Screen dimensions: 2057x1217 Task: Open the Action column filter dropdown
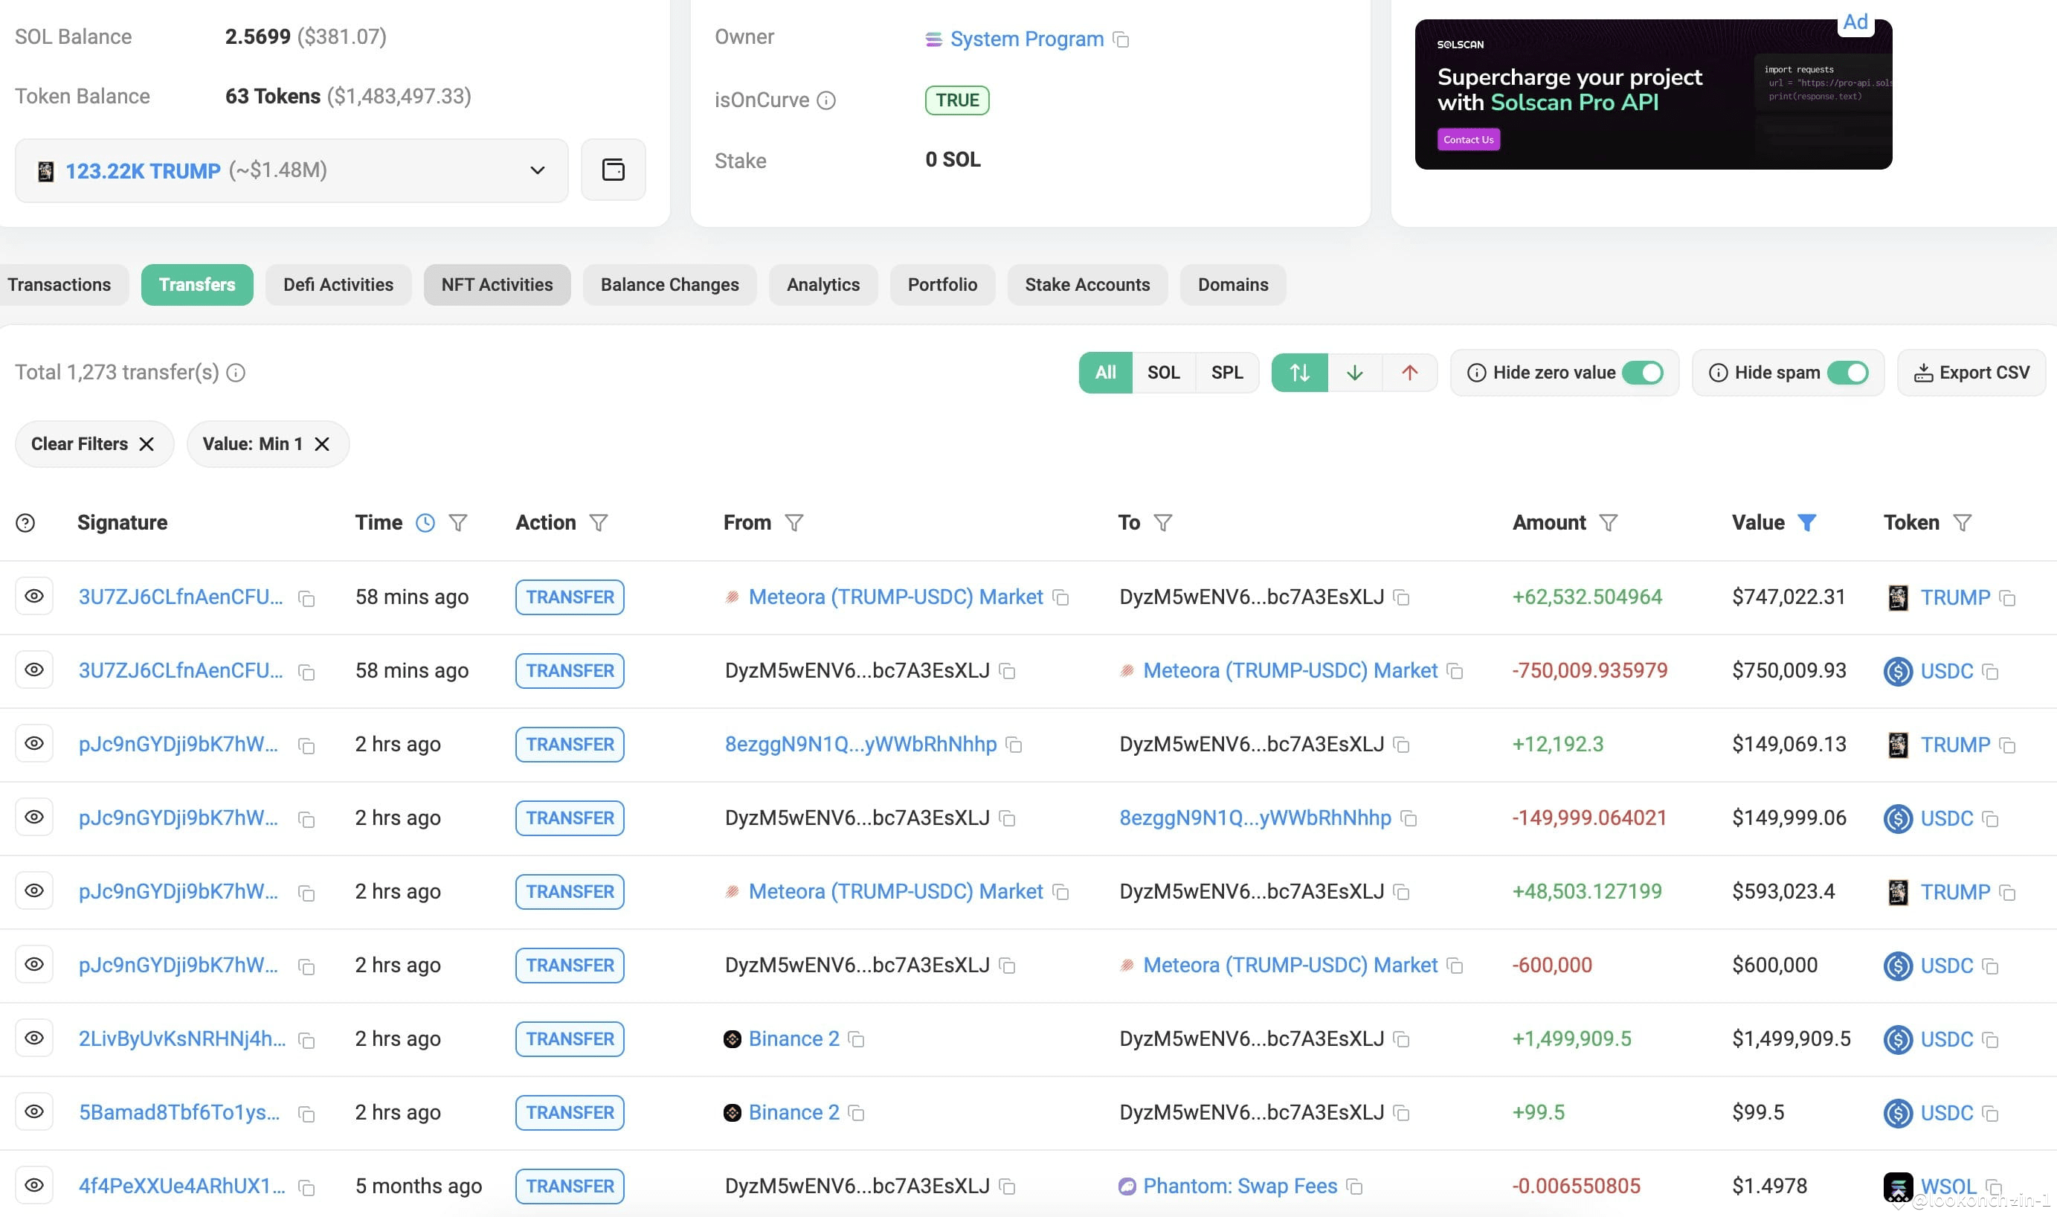click(599, 522)
